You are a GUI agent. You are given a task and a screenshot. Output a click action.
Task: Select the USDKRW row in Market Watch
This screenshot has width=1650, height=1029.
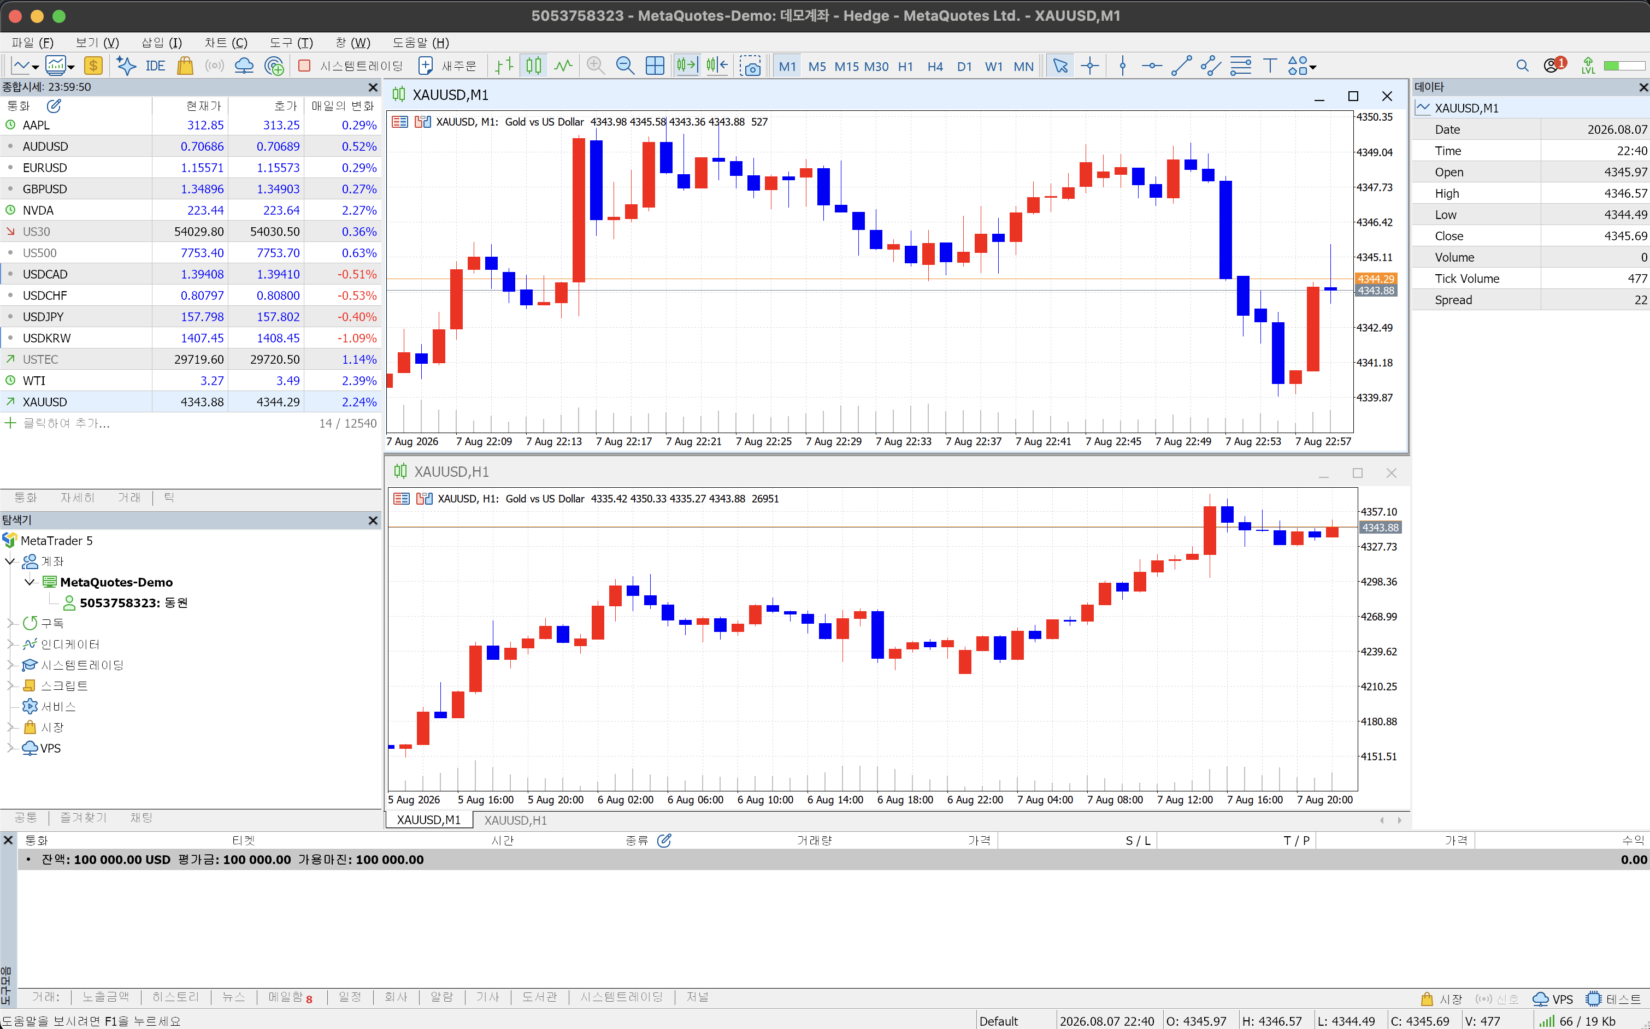[191, 338]
